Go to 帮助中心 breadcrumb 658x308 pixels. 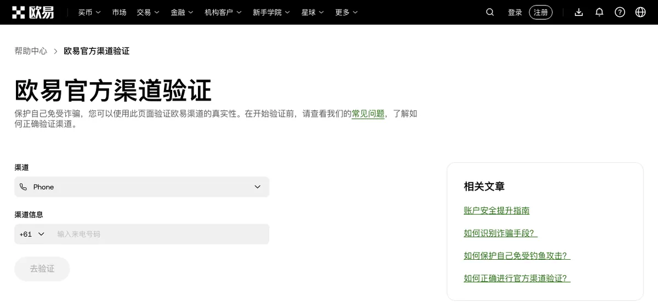31,51
